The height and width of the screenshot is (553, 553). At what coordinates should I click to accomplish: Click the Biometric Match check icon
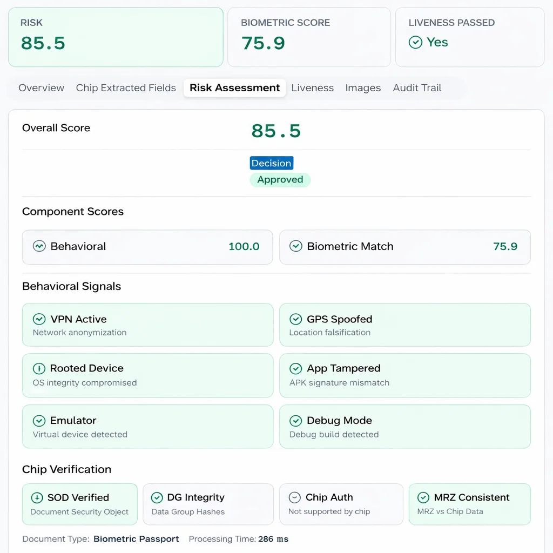[x=296, y=246]
